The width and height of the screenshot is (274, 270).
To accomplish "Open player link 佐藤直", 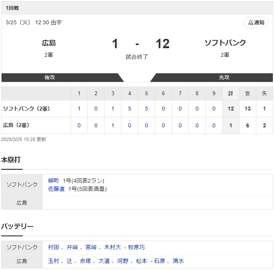I will (x=56, y=189).
